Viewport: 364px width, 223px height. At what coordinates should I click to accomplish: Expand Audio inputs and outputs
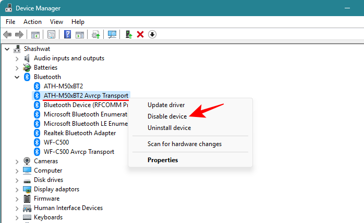point(17,59)
